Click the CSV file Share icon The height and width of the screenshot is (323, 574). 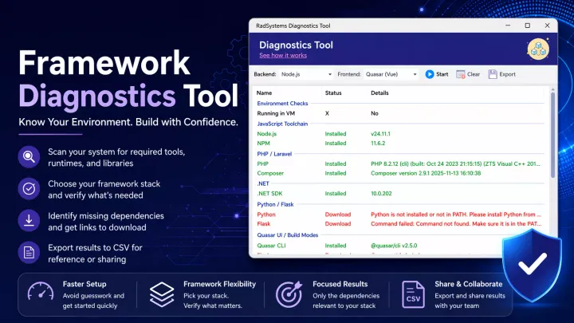413,294
